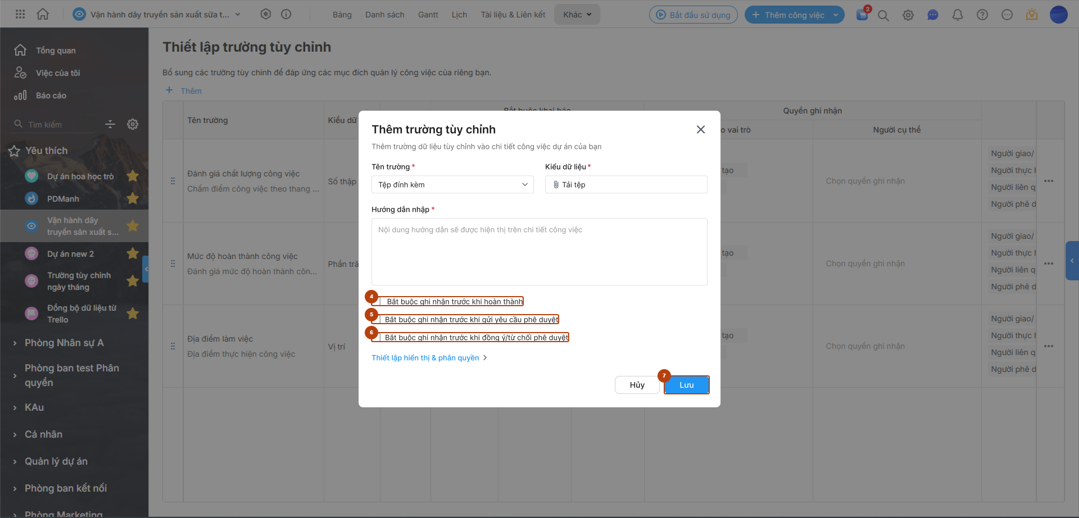Open help question mark icon
This screenshot has width=1079, height=518.
pos(982,15)
